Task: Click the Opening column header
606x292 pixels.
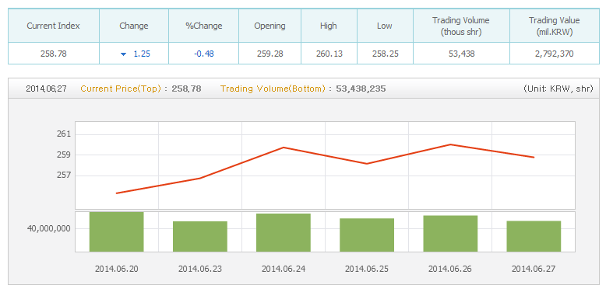Action: pyautogui.click(x=270, y=26)
